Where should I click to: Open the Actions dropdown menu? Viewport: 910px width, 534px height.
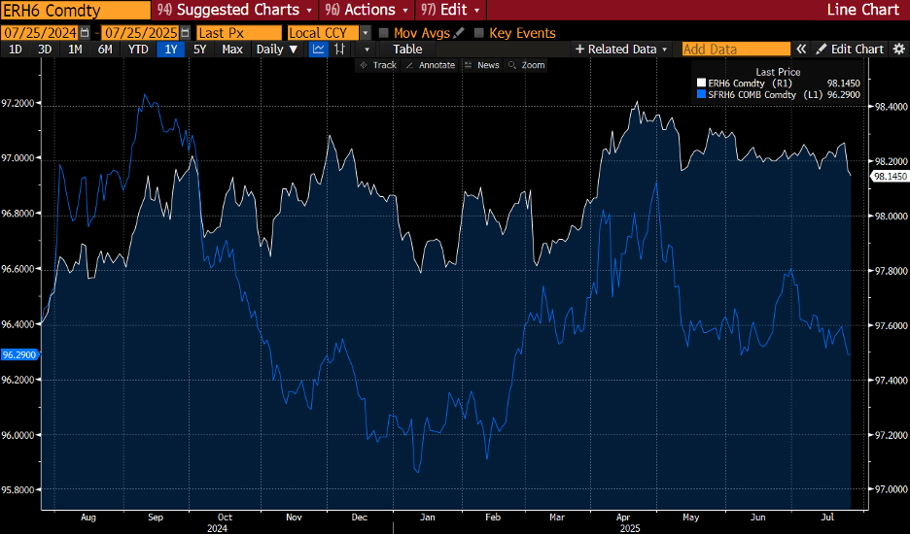click(x=367, y=10)
